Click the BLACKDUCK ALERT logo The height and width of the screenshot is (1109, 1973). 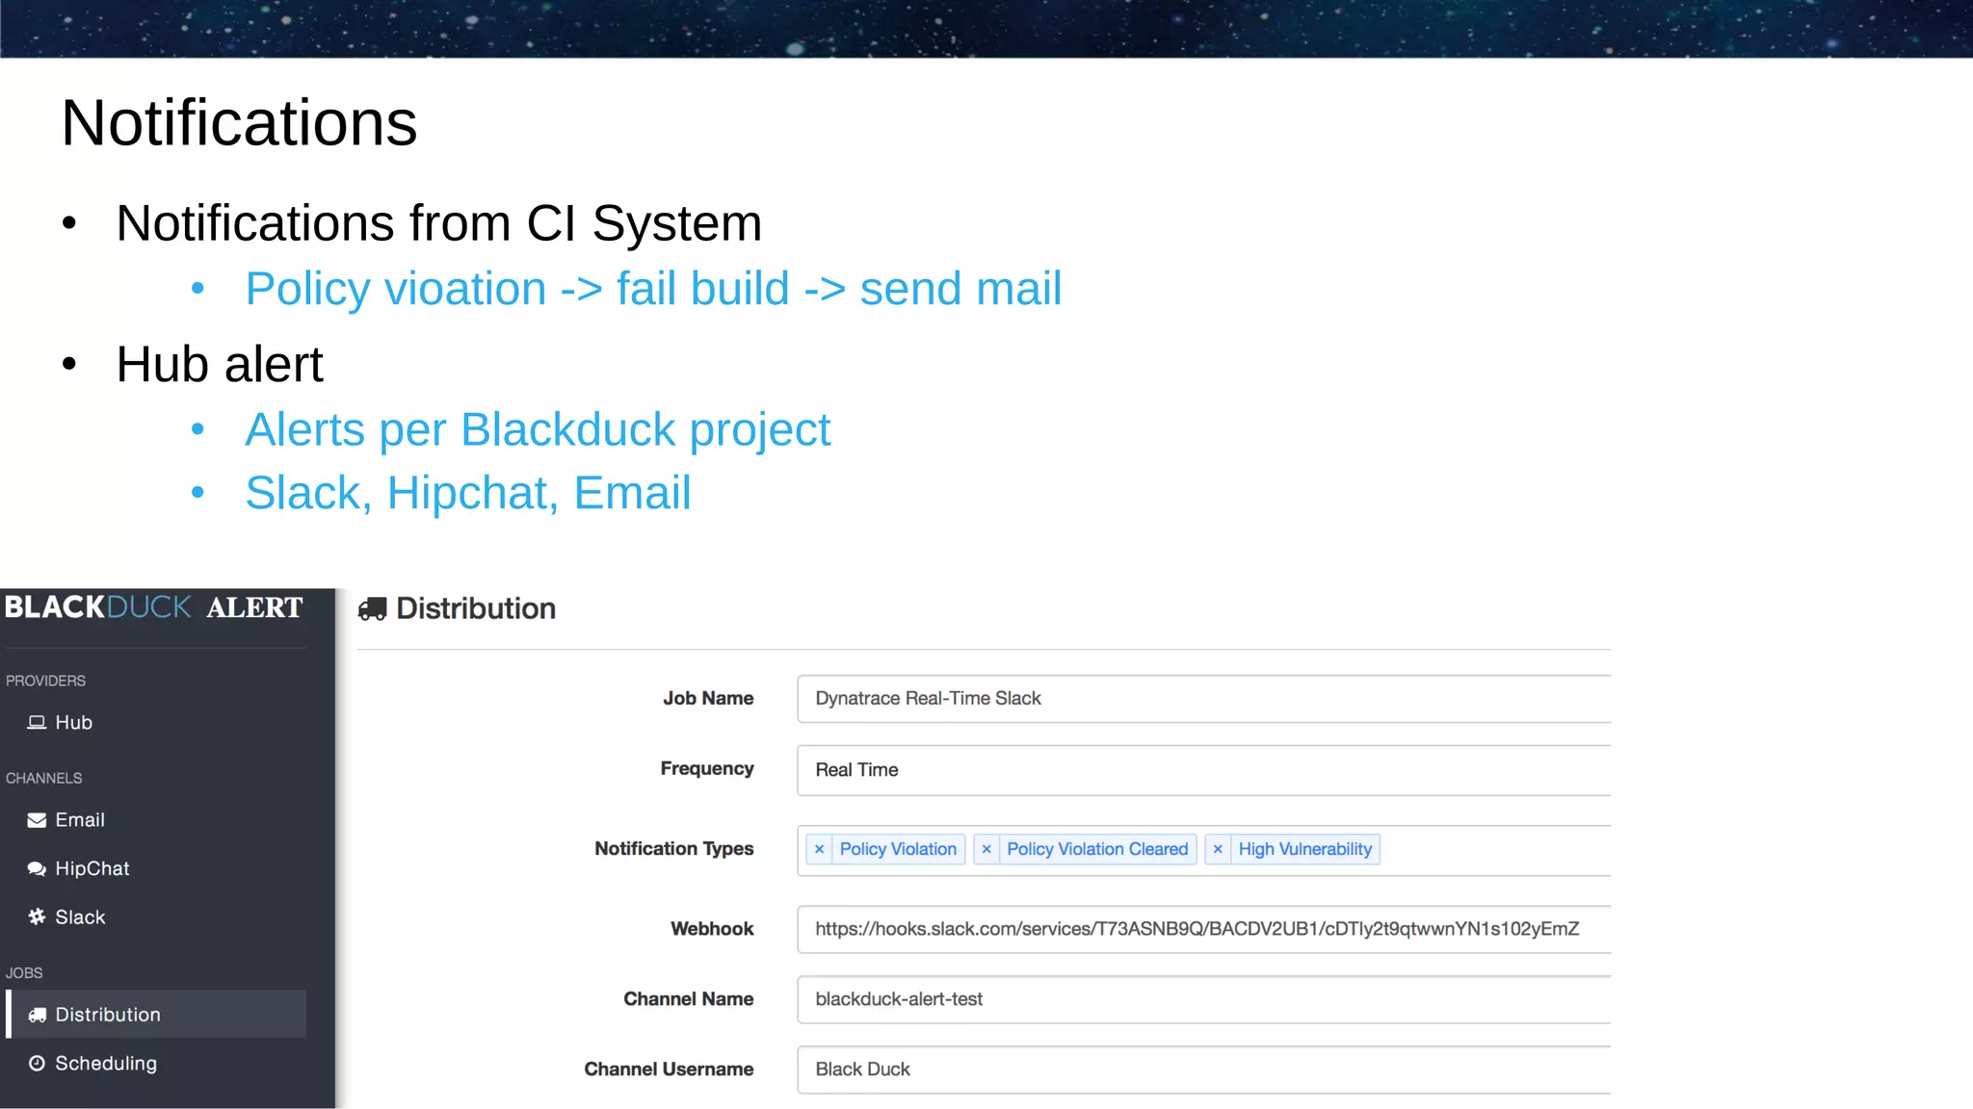pyautogui.click(x=154, y=607)
